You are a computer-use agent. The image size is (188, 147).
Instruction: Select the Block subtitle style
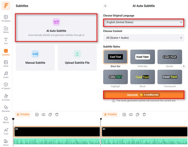[143, 77]
